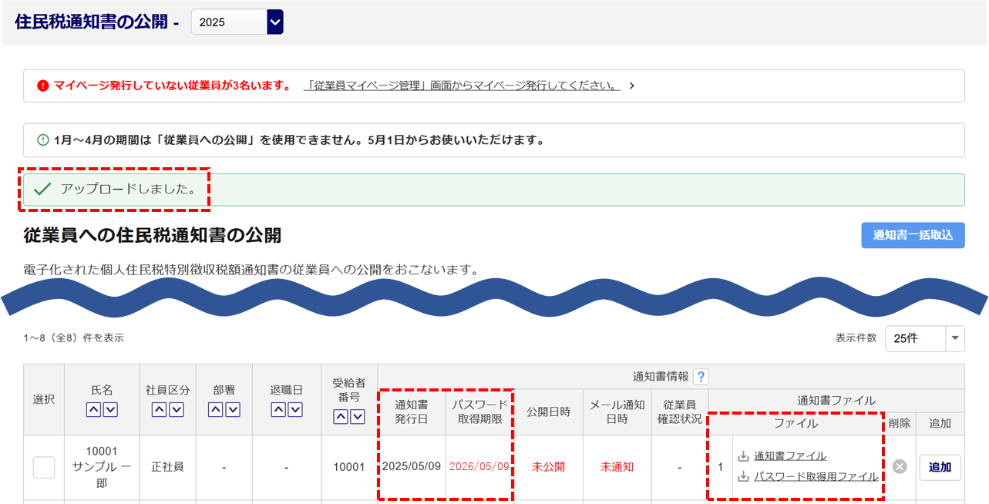Click the 従業員マイページ管理 guidance link
989x504 pixels.
[462, 86]
